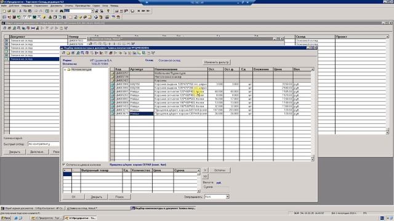Open the Документы menu

[x=56, y=6]
